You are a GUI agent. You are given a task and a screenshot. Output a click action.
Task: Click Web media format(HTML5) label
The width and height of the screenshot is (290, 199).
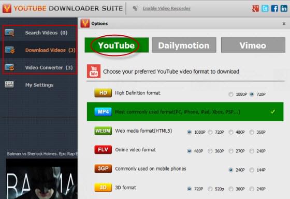(x=143, y=131)
